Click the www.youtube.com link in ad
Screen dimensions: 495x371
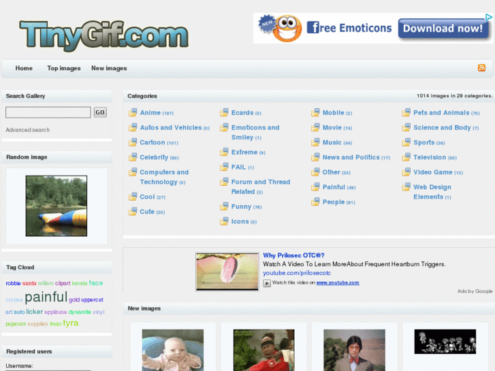(338, 283)
